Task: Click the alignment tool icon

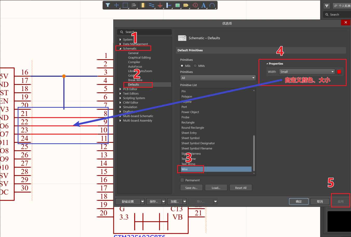Action: point(134,5)
